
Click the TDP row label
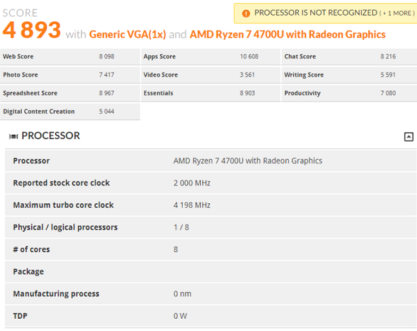click(21, 316)
